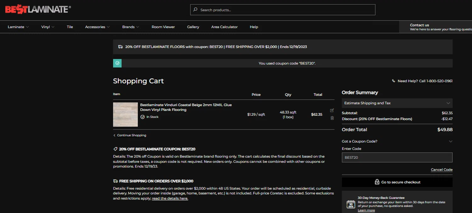Image resolution: width=472 pixels, height=213 pixels.
Task: Click the Vinduri Coastal Beige flooring thumbnail
Action: click(x=125, y=114)
